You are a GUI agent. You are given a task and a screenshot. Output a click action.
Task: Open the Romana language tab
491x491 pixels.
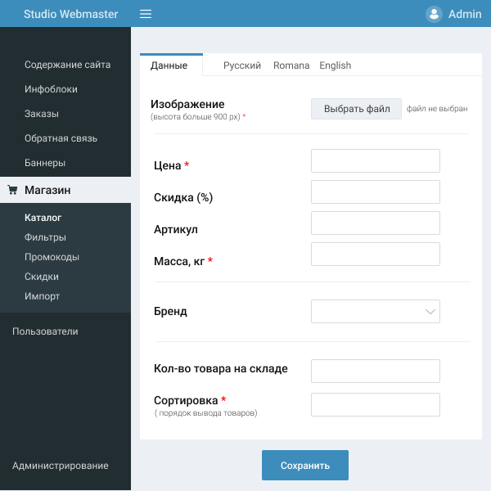point(291,65)
